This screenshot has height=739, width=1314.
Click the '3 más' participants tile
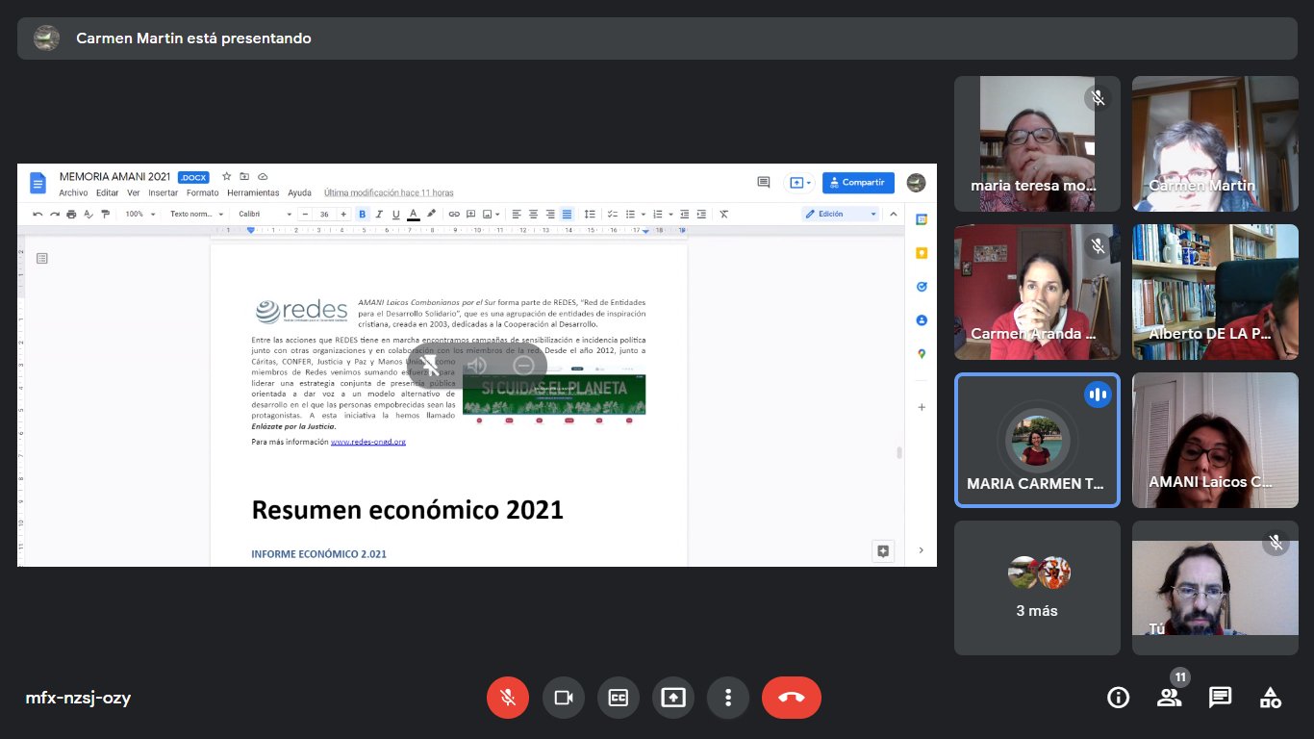pos(1037,588)
